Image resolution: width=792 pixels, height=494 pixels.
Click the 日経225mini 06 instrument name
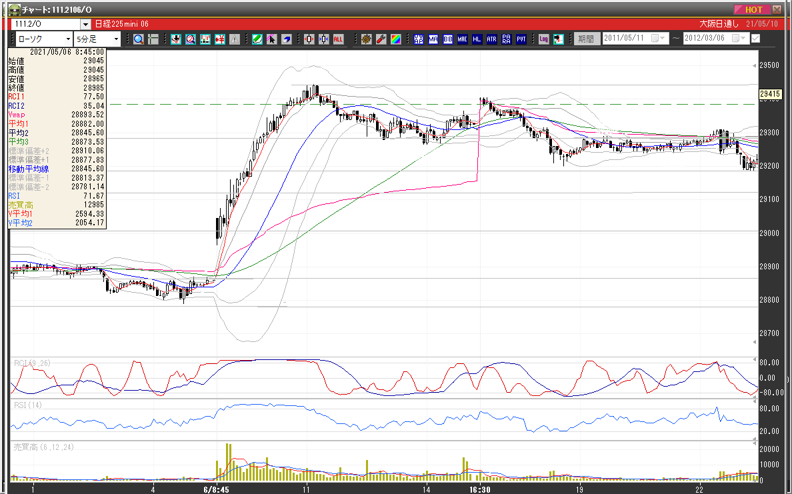click(x=122, y=24)
